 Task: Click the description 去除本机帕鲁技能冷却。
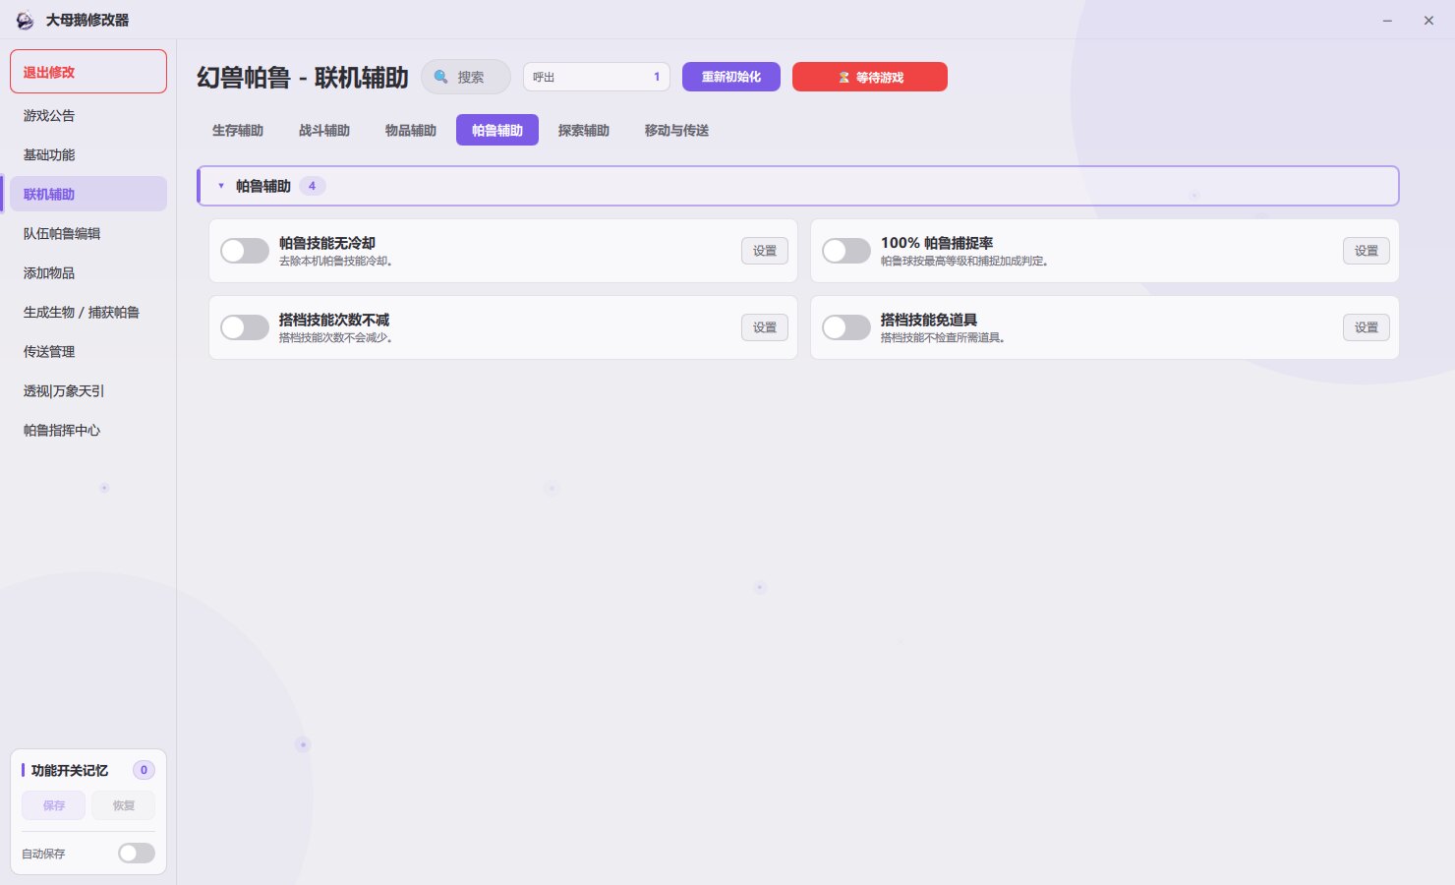tap(336, 262)
